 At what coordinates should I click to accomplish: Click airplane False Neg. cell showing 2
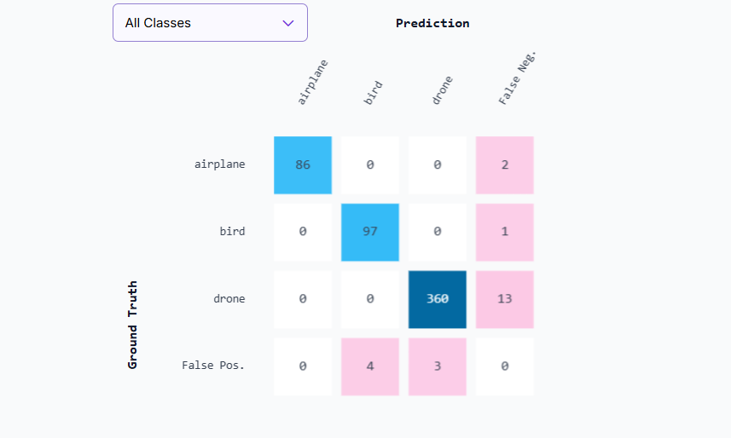tap(505, 165)
